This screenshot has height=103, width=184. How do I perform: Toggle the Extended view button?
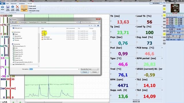24,8
